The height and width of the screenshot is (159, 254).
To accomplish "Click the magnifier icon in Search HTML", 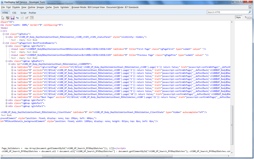I will point(250,12).
